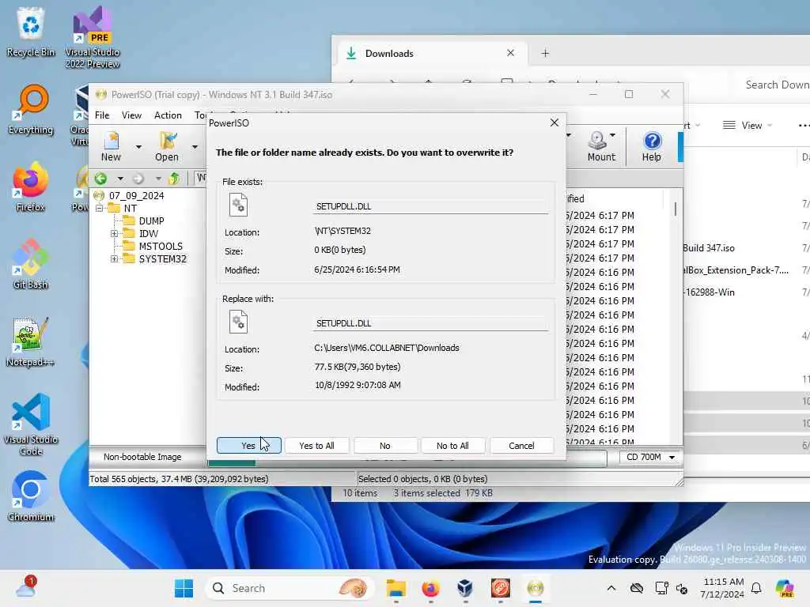The image size is (810, 607).
Task: Click the weather widget on taskbar
Action: coord(26,587)
